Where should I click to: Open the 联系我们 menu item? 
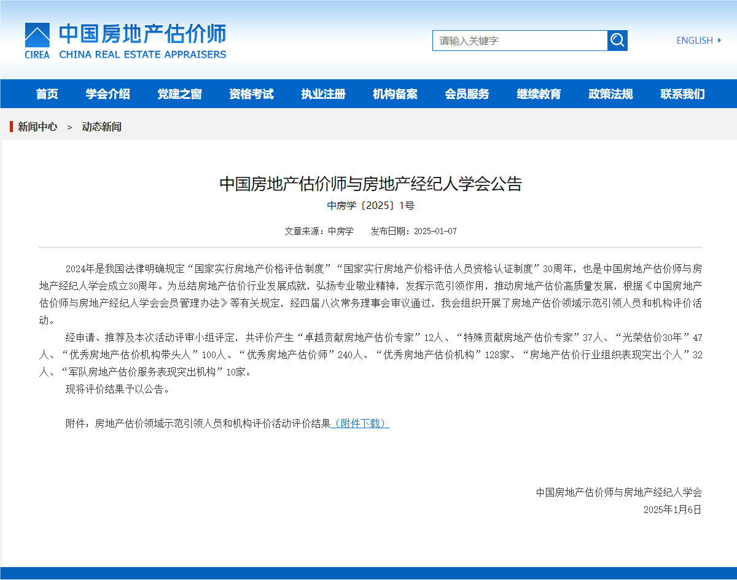pyautogui.click(x=682, y=94)
